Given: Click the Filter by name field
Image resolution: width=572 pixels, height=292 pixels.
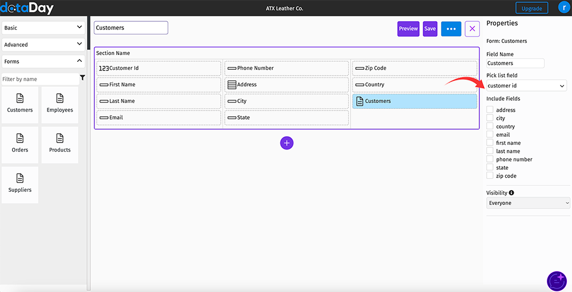Looking at the screenshot, I should 40,79.
